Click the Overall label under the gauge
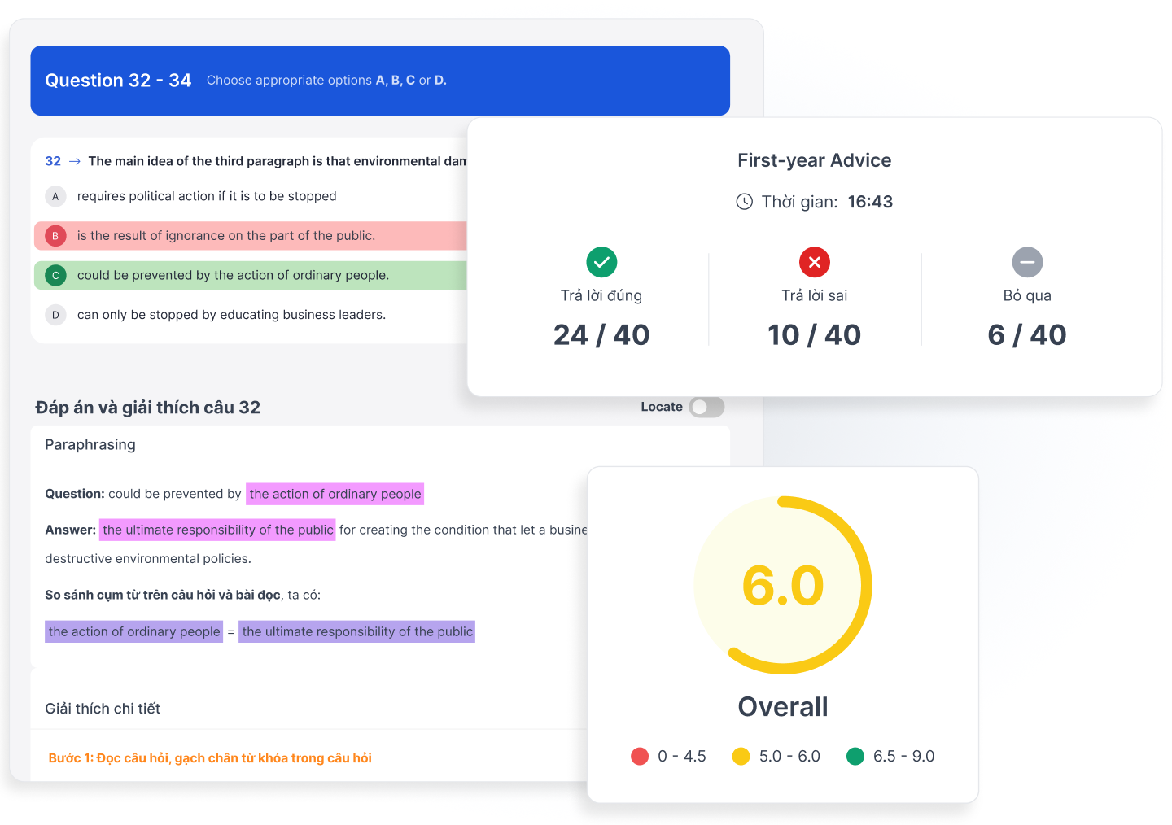This screenshot has height=825, width=1172. tap(783, 707)
